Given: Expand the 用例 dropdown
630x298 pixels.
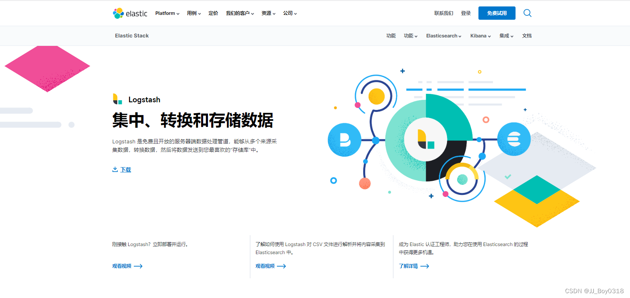Looking at the screenshot, I should 194,13.
